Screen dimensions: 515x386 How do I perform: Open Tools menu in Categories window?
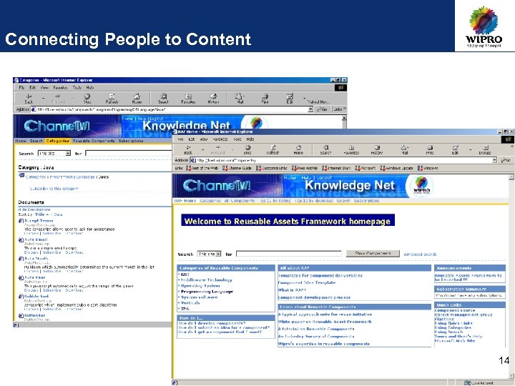click(x=77, y=88)
